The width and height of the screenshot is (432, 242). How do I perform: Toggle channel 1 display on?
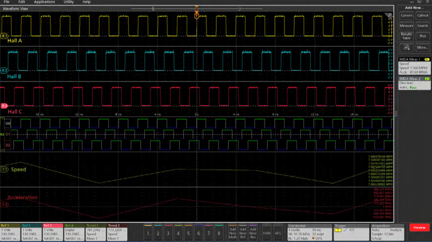pyautogui.click(x=148, y=232)
